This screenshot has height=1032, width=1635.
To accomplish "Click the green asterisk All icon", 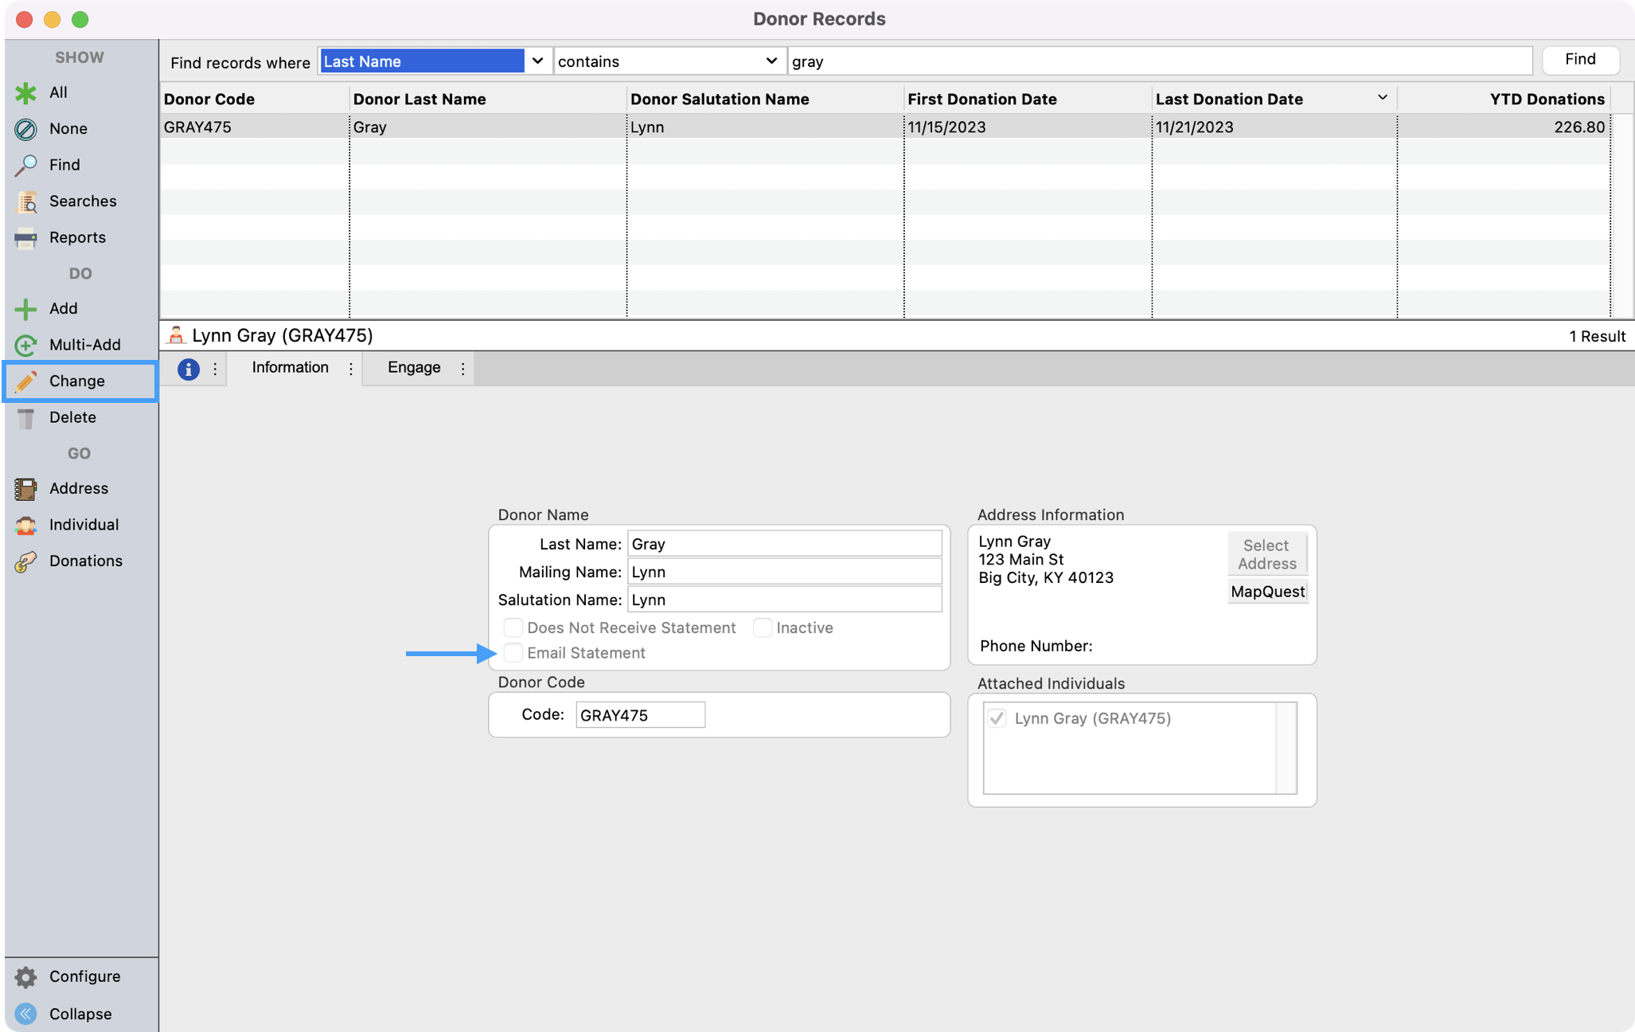I will [x=25, y=92].
